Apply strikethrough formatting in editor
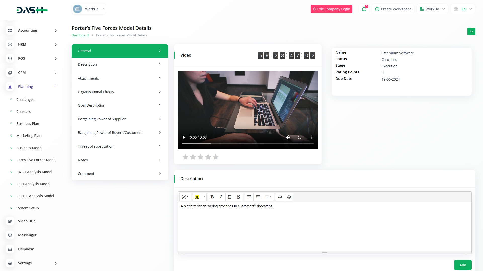Image resolution: width=483 pixels, height=271 pixels. click(238, 197)
